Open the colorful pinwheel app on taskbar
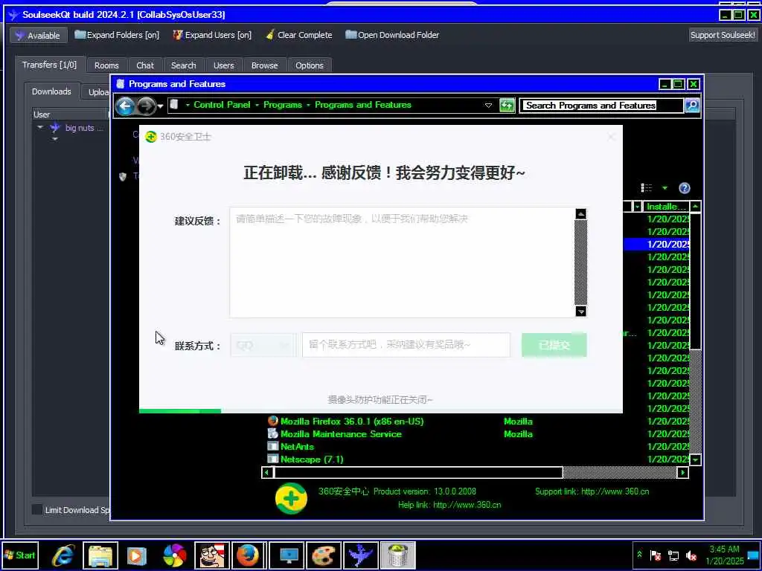The height and width of the screenshot is (571, 762). 174,555
